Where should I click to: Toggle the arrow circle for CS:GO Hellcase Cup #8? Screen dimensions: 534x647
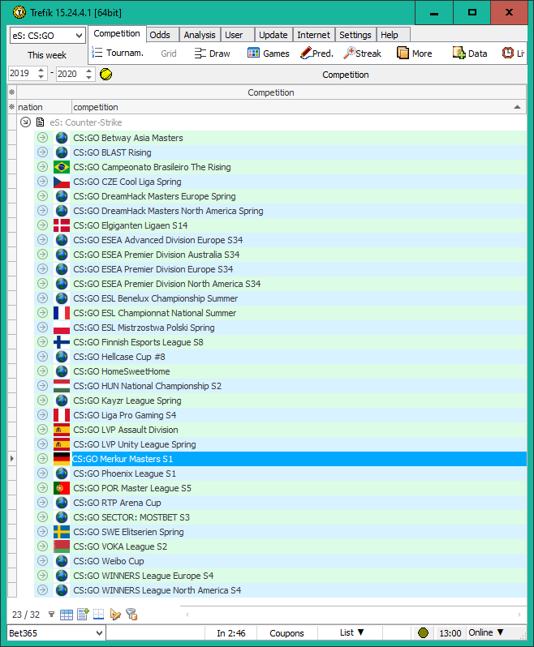tap(42, 357)
